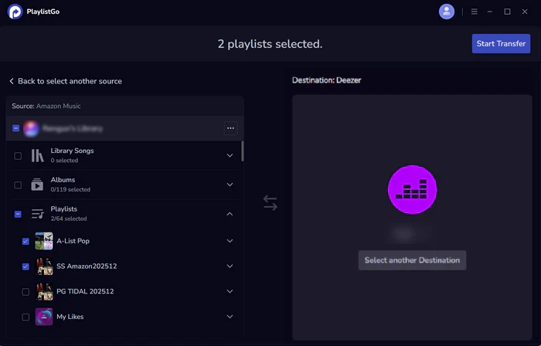Click the library account avatar
The image size is (541, 346).
[31, 128]
